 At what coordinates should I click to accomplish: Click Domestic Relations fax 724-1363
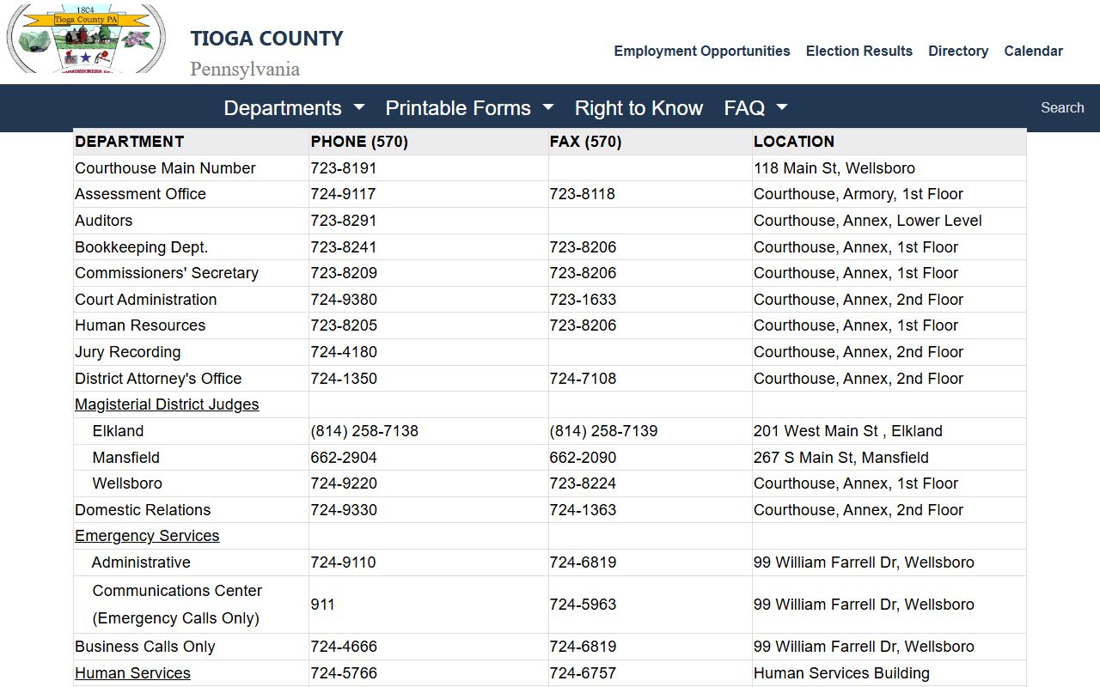(583, 510)
